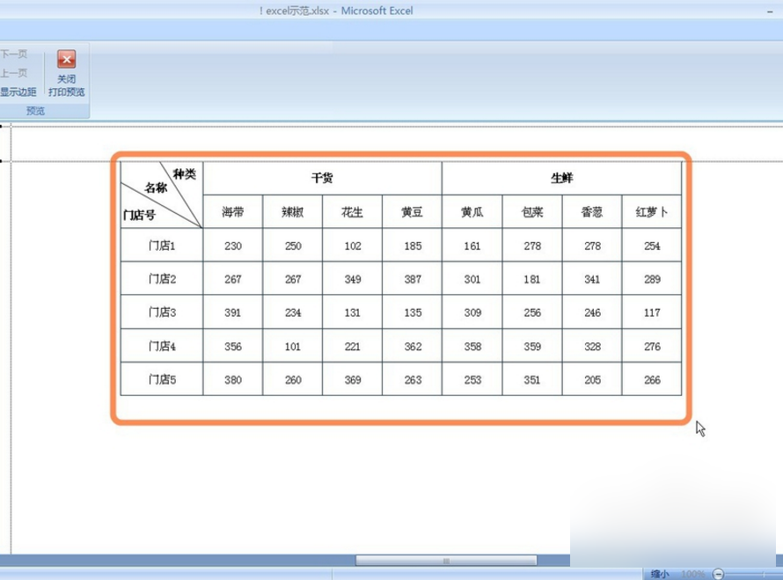Click the cell with value 387
The height and width of the screenshot is (580, 783).
point(413,279)
